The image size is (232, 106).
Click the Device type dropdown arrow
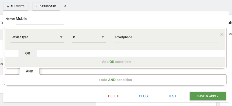pos(61,37)
